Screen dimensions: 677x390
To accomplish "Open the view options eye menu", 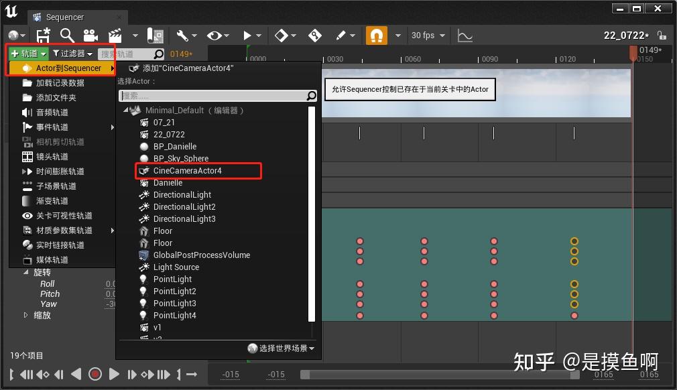I will click(x=214, y=35).
